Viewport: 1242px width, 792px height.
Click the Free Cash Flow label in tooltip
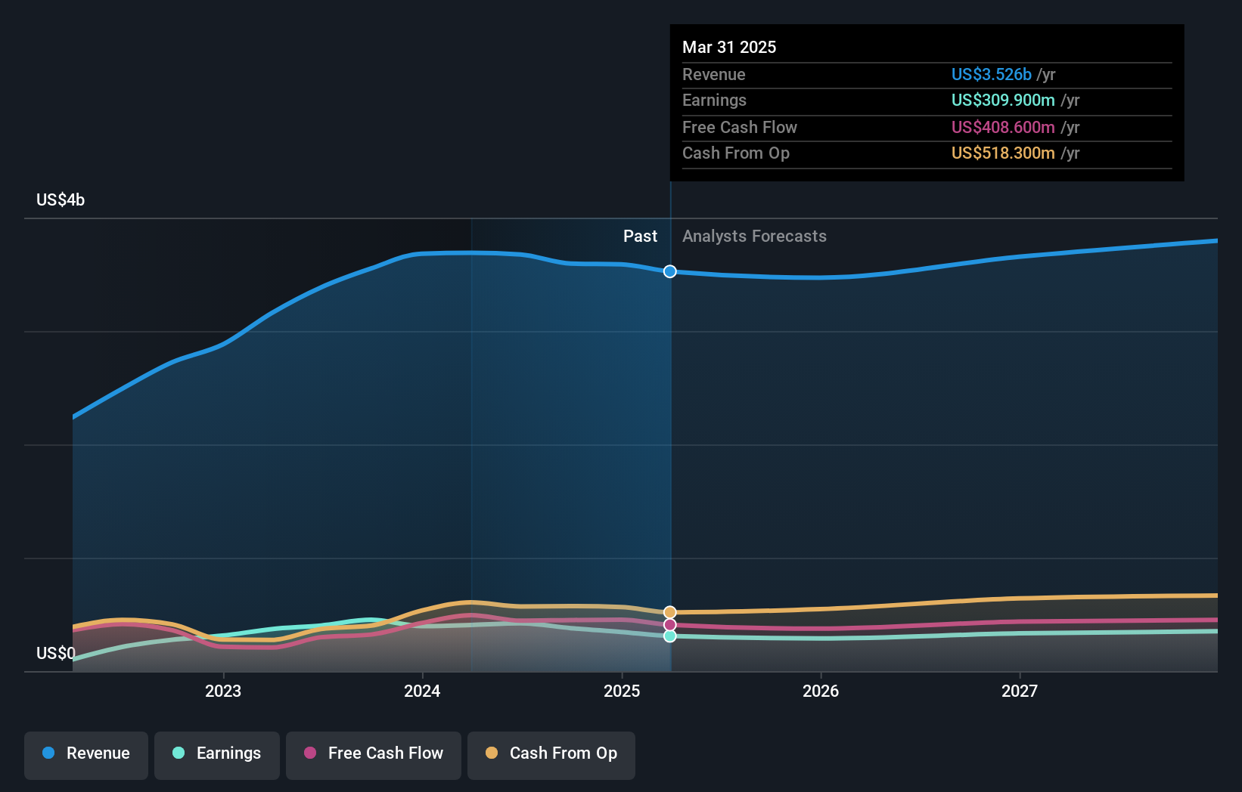(x=740, y=127)
